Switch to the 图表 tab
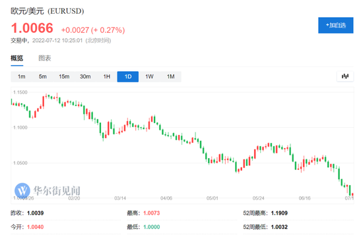 45,58
